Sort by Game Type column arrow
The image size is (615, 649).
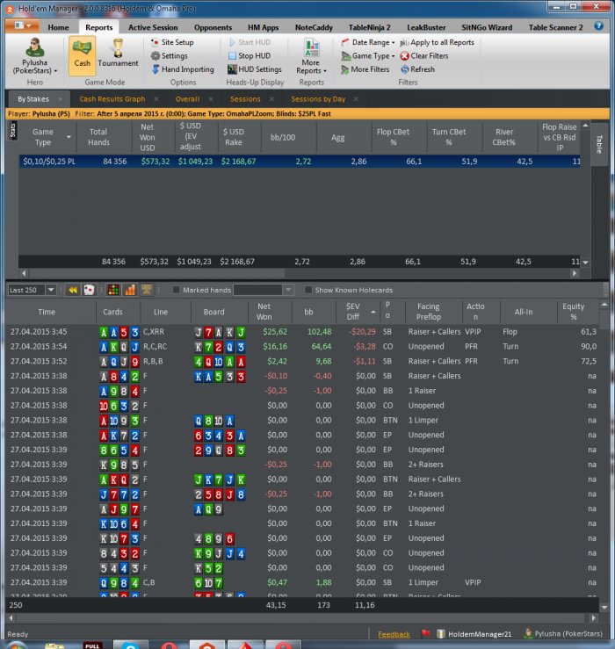69,137
